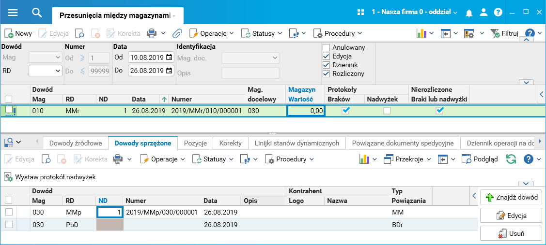Click the blue help icon in top toolbar

point(530,33)
